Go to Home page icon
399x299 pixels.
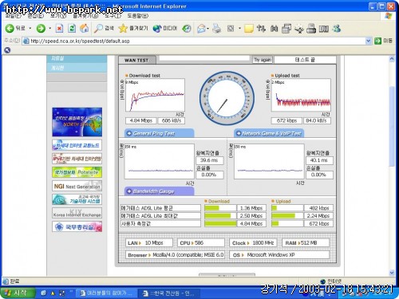(x=85, y=28)
